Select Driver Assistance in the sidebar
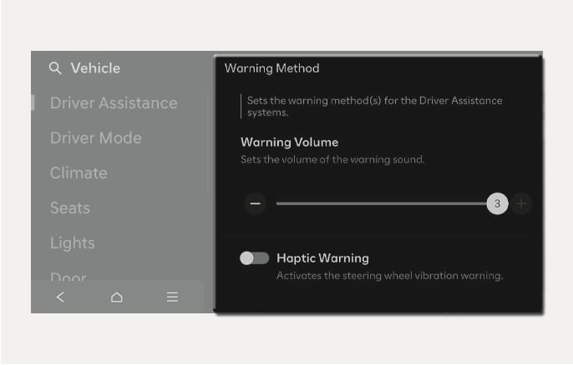573x365 pixels. click(x=114, y=103)
